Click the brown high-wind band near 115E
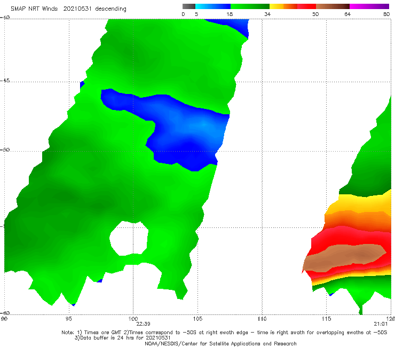395x347 pixels. pos(345,257)
